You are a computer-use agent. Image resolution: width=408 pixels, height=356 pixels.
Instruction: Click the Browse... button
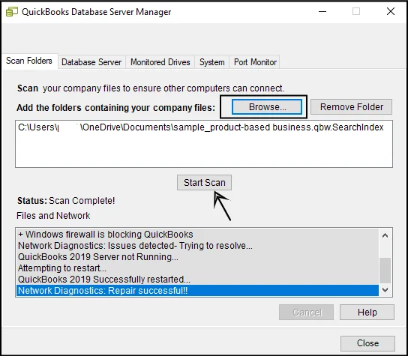[267, 107]
